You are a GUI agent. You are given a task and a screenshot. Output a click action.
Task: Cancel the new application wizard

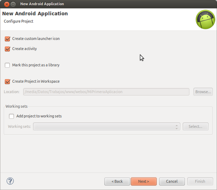coord(172,181)
